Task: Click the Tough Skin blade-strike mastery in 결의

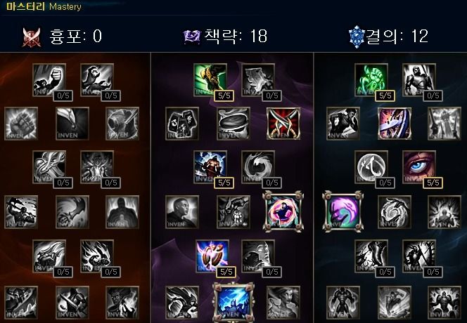Action: 395,124
